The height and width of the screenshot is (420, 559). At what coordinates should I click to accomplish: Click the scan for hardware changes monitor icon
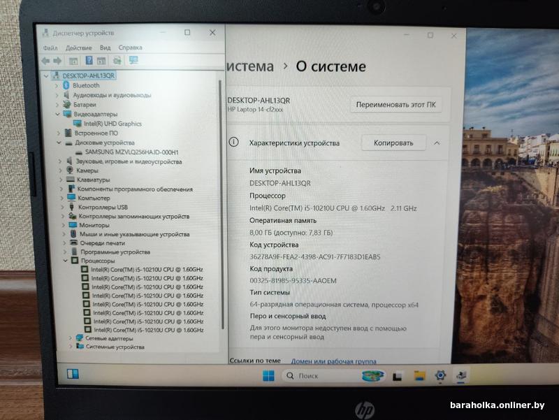point(133,60)
